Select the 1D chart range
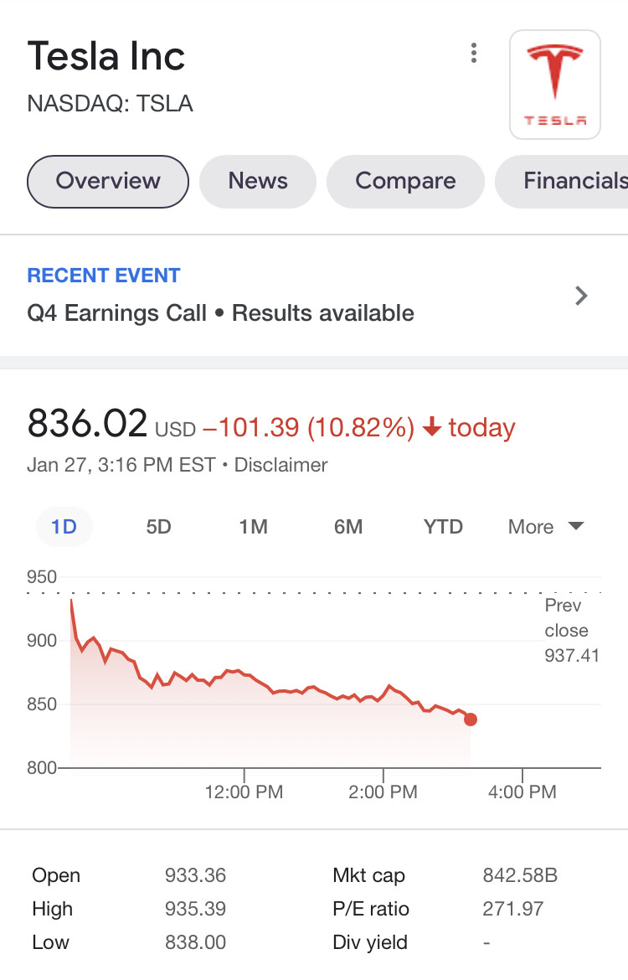Screen dimensions: 628x980 (64, 527)
